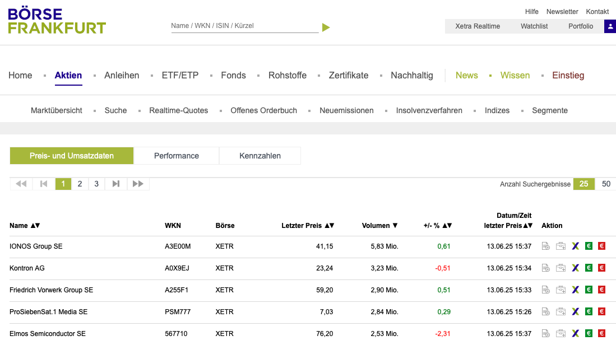The height and width of the screenshot is (345, 616).
Task: Click green euro buy icon for Kontron AG
Action: coord(589,268)
